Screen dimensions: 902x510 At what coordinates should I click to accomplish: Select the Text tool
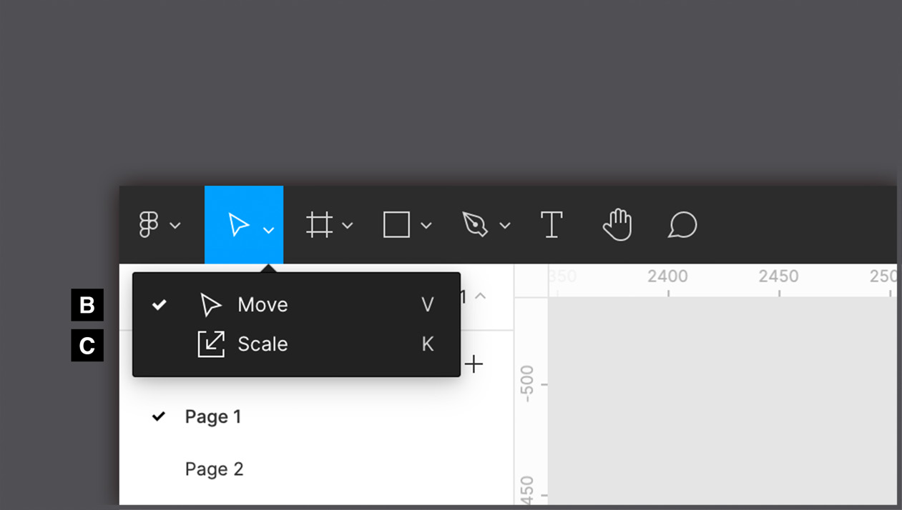click(x=552, y=225)
